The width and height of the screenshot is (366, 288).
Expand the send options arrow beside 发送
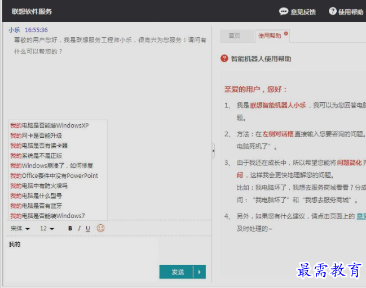click(200, 272)
